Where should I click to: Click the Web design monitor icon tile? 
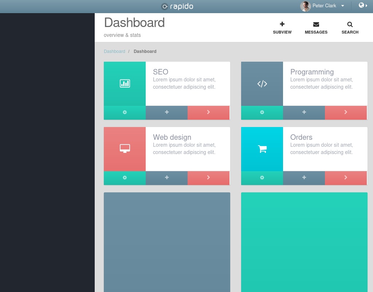point(125,149)
